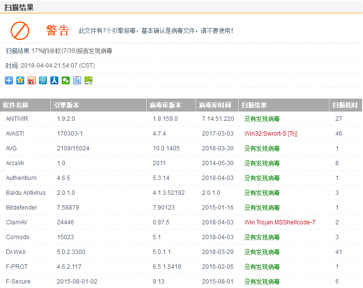Click ArcaVir database date 2014-05-30

tap(218, 163)
